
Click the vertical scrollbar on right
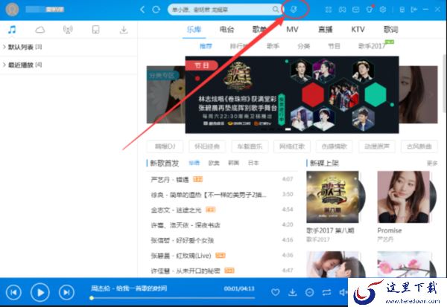445,83
